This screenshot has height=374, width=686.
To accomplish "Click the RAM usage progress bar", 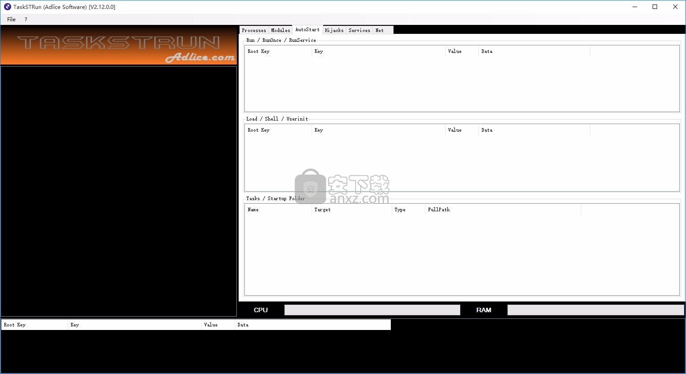I will click(x=596, y=310).
